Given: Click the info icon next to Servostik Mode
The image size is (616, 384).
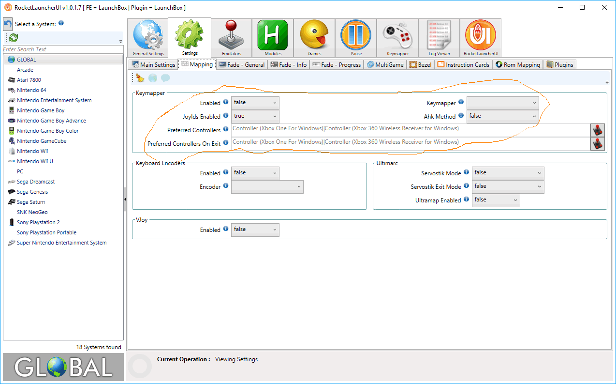Looking at the screenshot, I should click(466, 172).
